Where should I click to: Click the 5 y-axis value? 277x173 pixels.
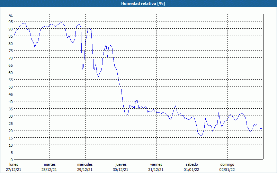coord(12,153)
